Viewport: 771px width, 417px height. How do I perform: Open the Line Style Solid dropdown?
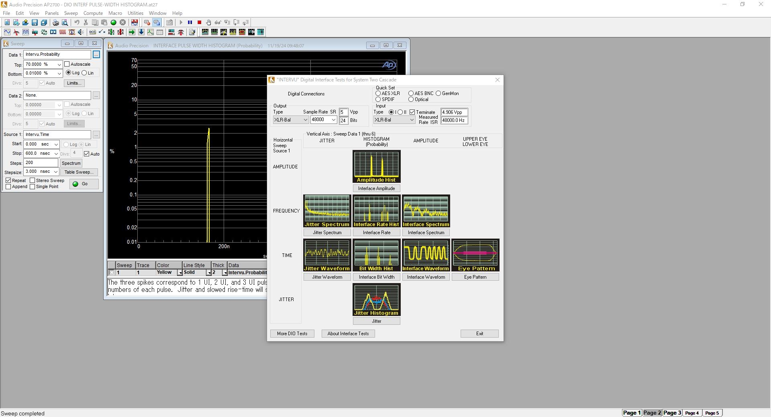209,273
